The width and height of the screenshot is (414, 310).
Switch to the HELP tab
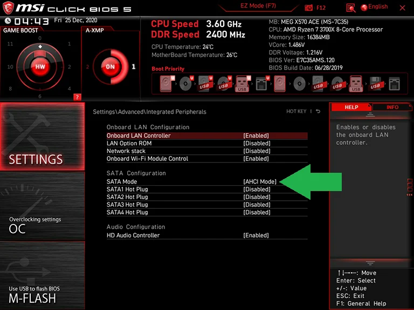click(351, 107)
